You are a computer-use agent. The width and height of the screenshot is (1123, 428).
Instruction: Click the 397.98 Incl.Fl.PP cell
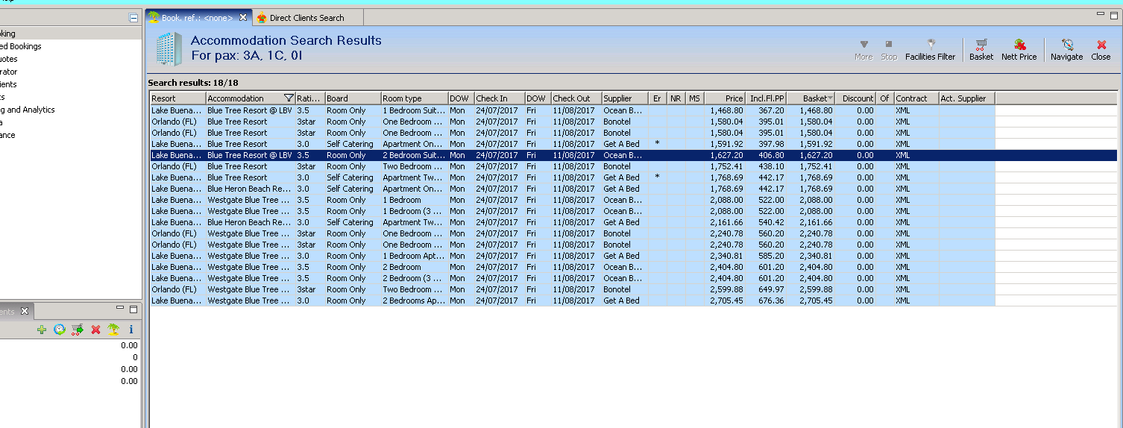point(767,144)
